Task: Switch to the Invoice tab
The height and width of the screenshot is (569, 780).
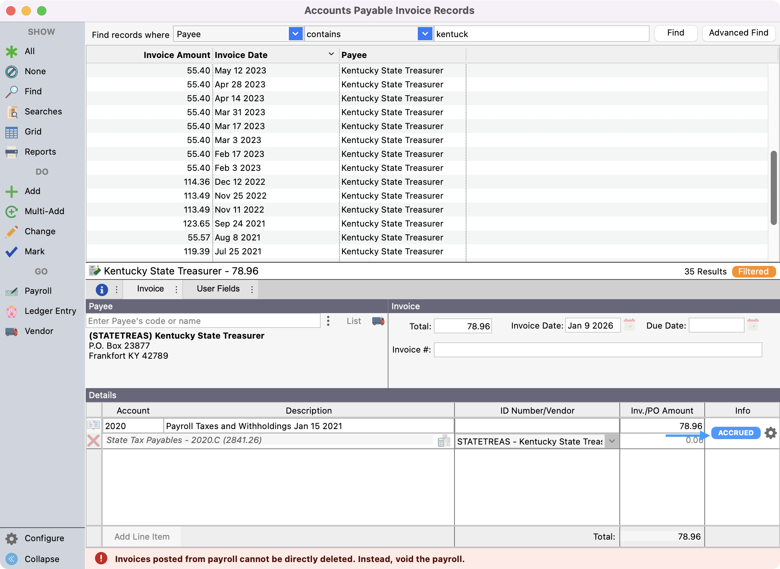Action: [150, 289]
